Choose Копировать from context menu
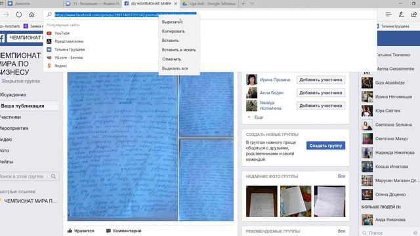 point(179,31)
